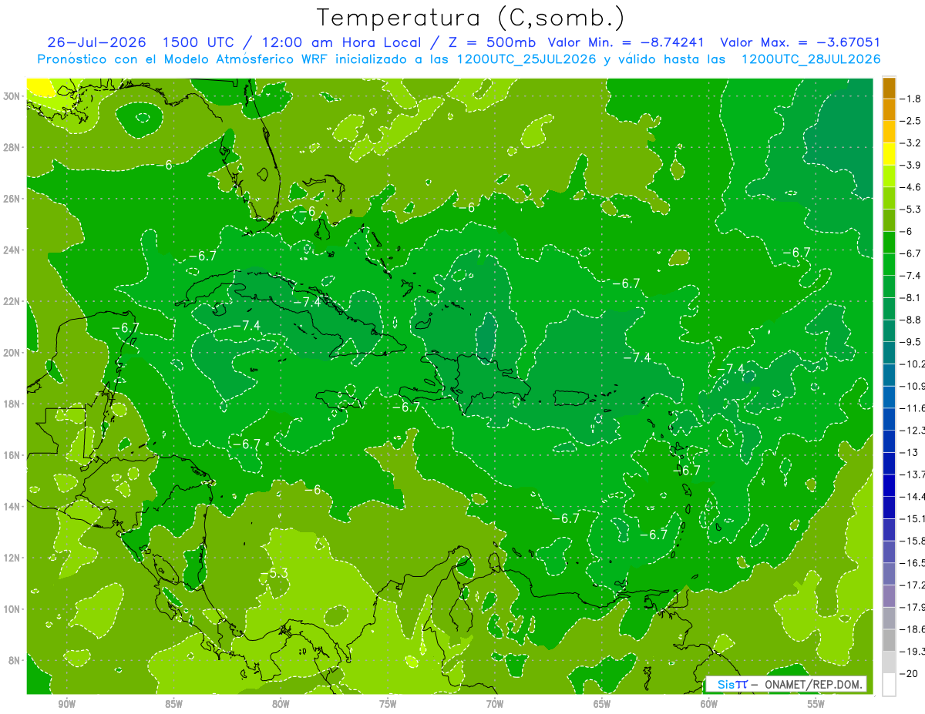
Task: Click the '70W' longitude axis label
Action: point(495,704)
